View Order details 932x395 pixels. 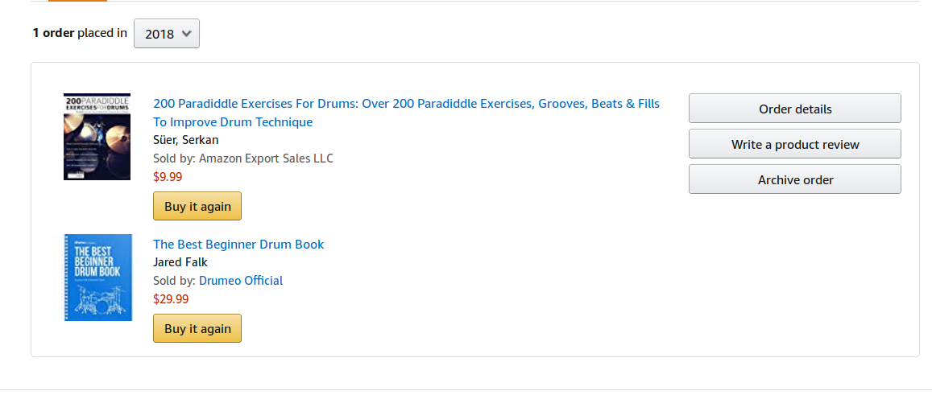point(795,109)
